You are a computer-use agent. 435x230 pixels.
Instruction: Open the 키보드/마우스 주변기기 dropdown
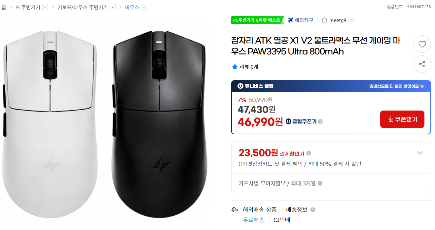point(112,7)
